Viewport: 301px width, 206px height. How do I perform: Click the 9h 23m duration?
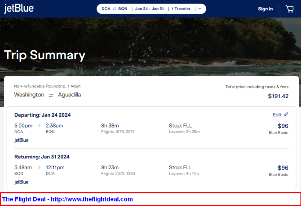(x=110, y=167)
